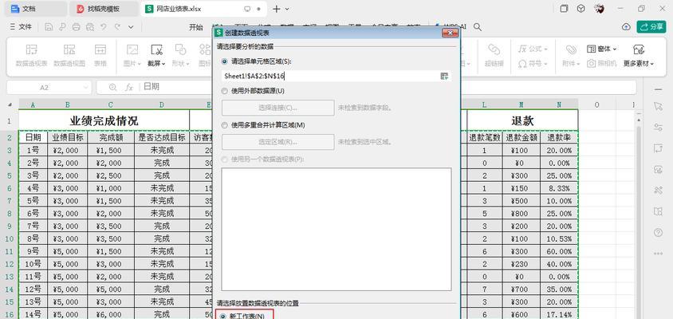This screenshot has width=673, height=319.
Task: Click the 更多素材 icon
Action: pyautogui.click(x=639, y=49)
